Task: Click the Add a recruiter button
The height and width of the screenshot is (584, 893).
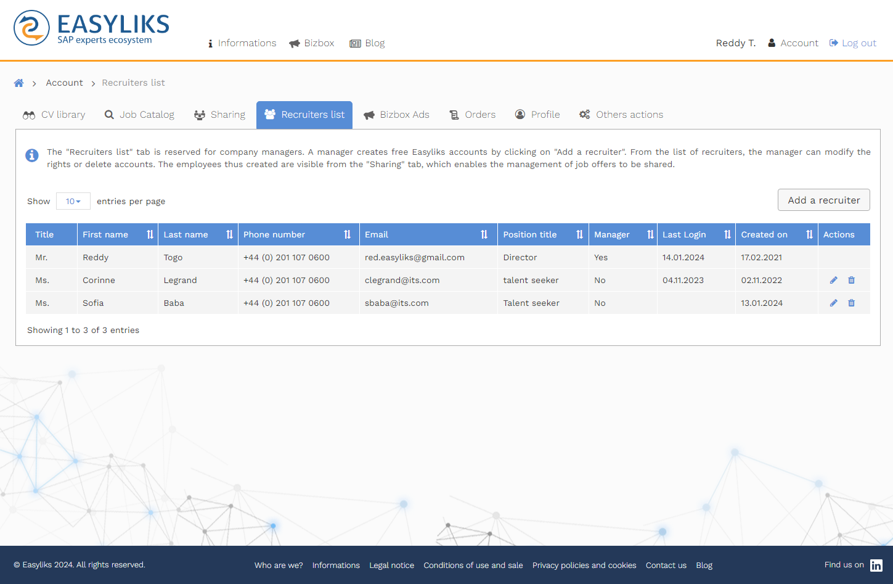Action: click(x=823, y=200)
